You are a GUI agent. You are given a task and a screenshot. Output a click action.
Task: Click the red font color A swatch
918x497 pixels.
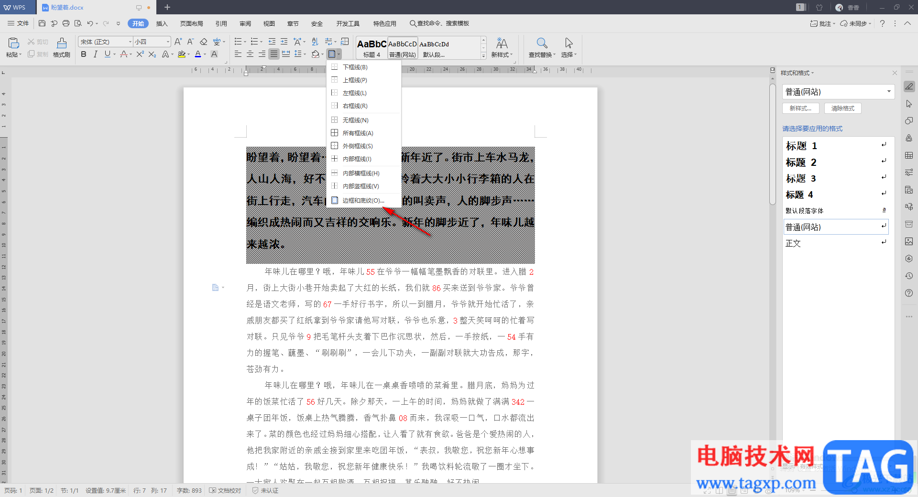click(x=198, y=54)
